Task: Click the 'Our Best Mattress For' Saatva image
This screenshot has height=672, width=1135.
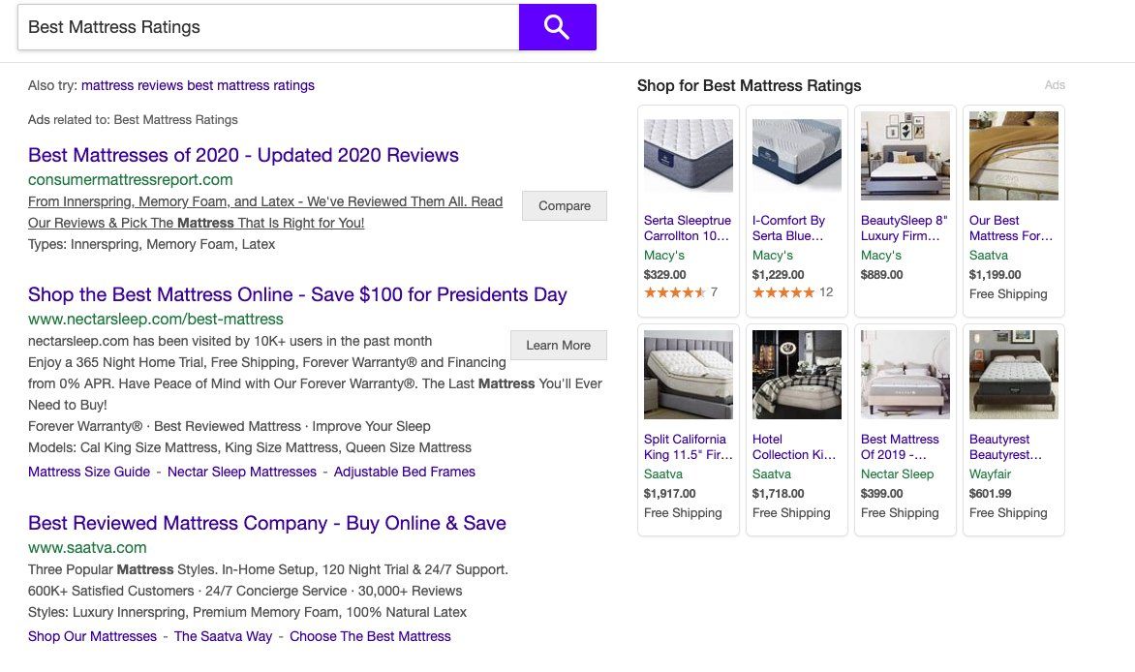Action: tap(1013, 156)
